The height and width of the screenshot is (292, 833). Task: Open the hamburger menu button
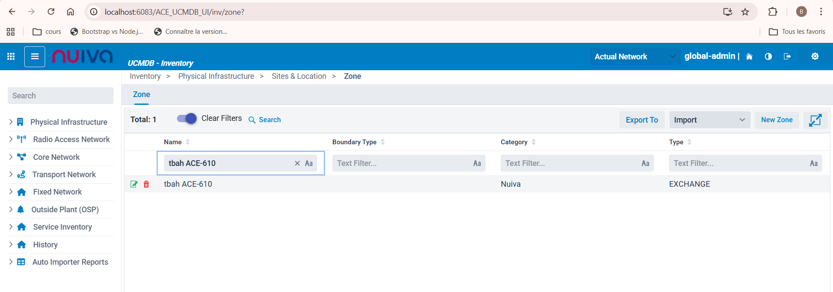tap(35, 57)
